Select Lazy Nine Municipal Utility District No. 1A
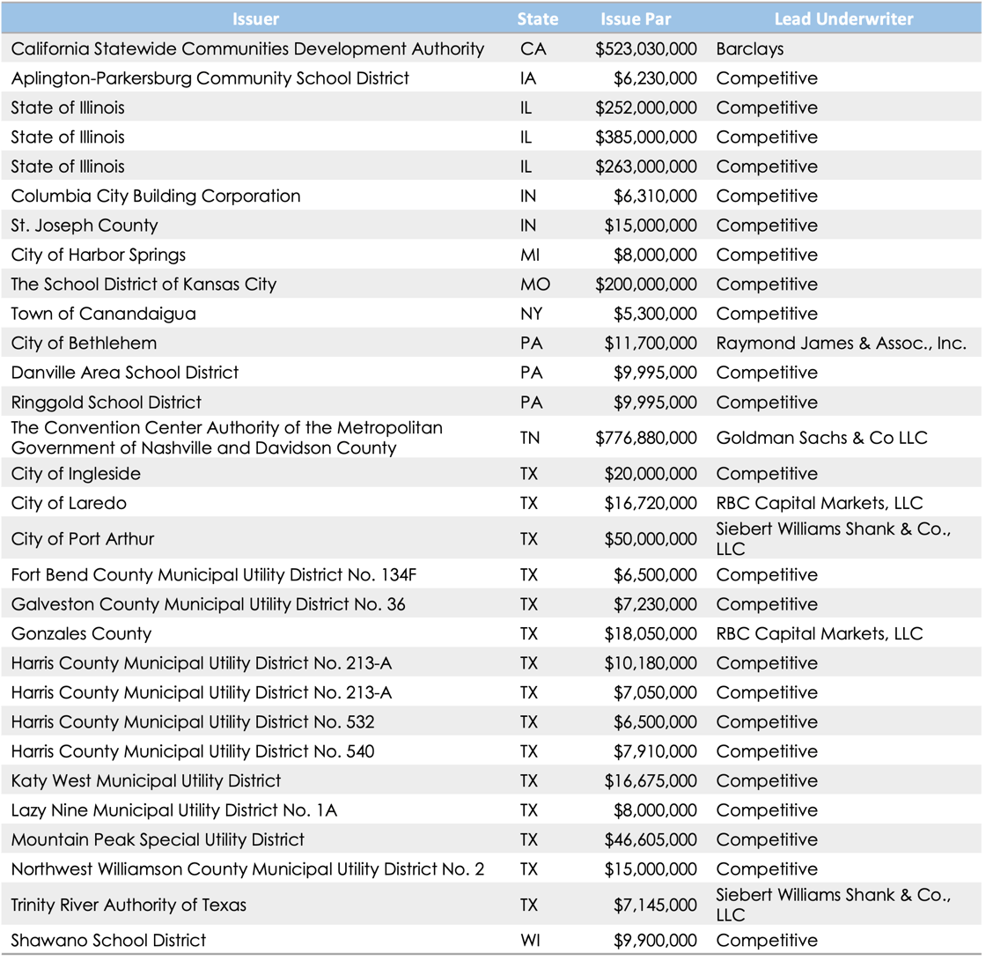Viewport: 986px width, 961px height. (x=173, y=810)
